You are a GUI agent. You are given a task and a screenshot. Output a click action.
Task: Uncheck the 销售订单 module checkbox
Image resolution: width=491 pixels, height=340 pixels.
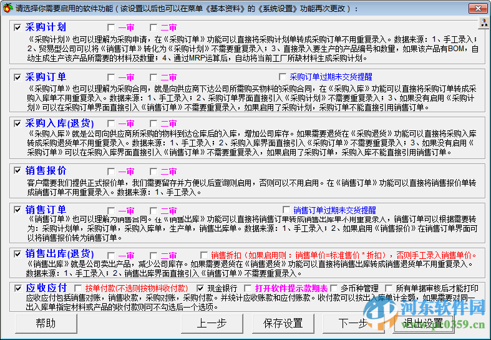17,210
